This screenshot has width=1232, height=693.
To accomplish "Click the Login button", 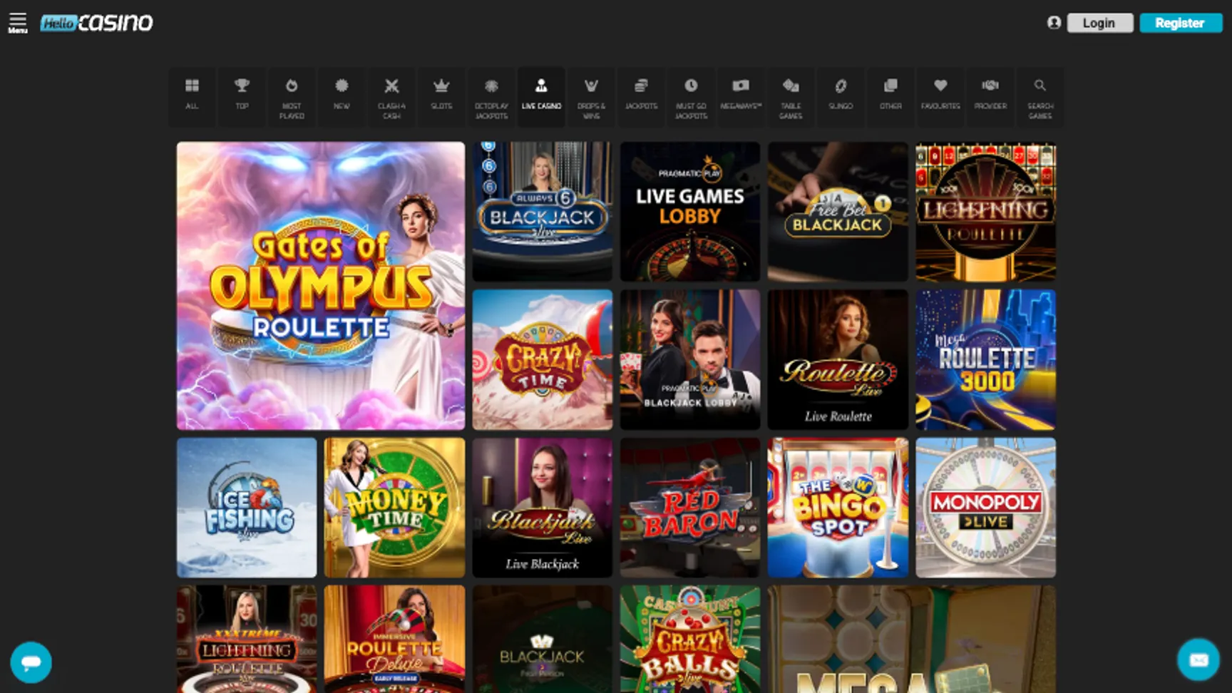I will [x=1099, y=23].
